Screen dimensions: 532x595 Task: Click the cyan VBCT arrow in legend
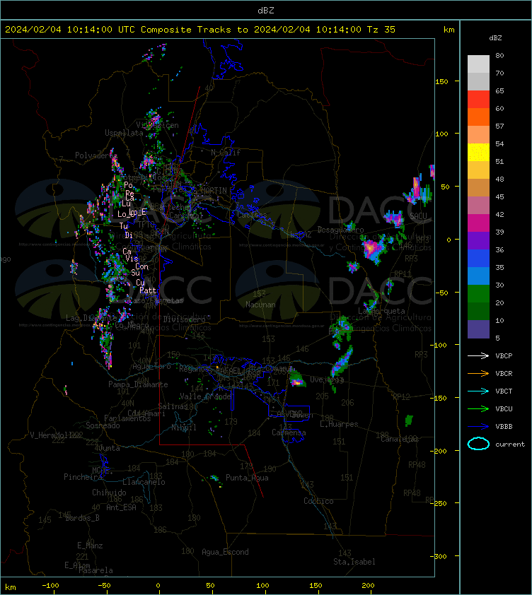click(478, 391)
